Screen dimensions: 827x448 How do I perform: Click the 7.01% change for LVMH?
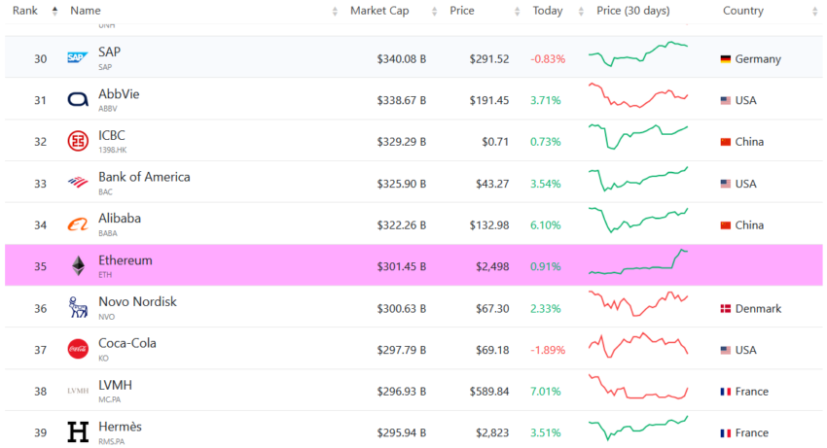coord(546,391)
